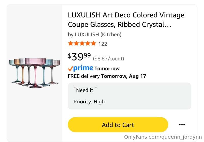Click FREE delivery Tomorrow, Aug 17 text
The height and width of the screenshot is (142, 204).
pyautogui.click(x=107, y=76)
